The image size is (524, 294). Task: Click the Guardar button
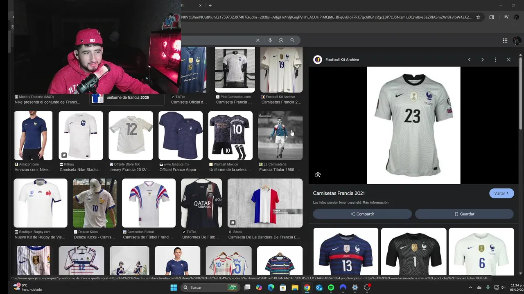click(x=464, y=214)
